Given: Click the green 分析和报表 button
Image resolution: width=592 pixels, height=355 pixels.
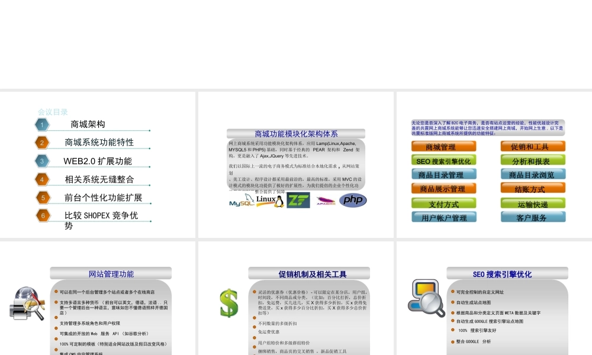Looking at the screenshot, I should [533, 160].
